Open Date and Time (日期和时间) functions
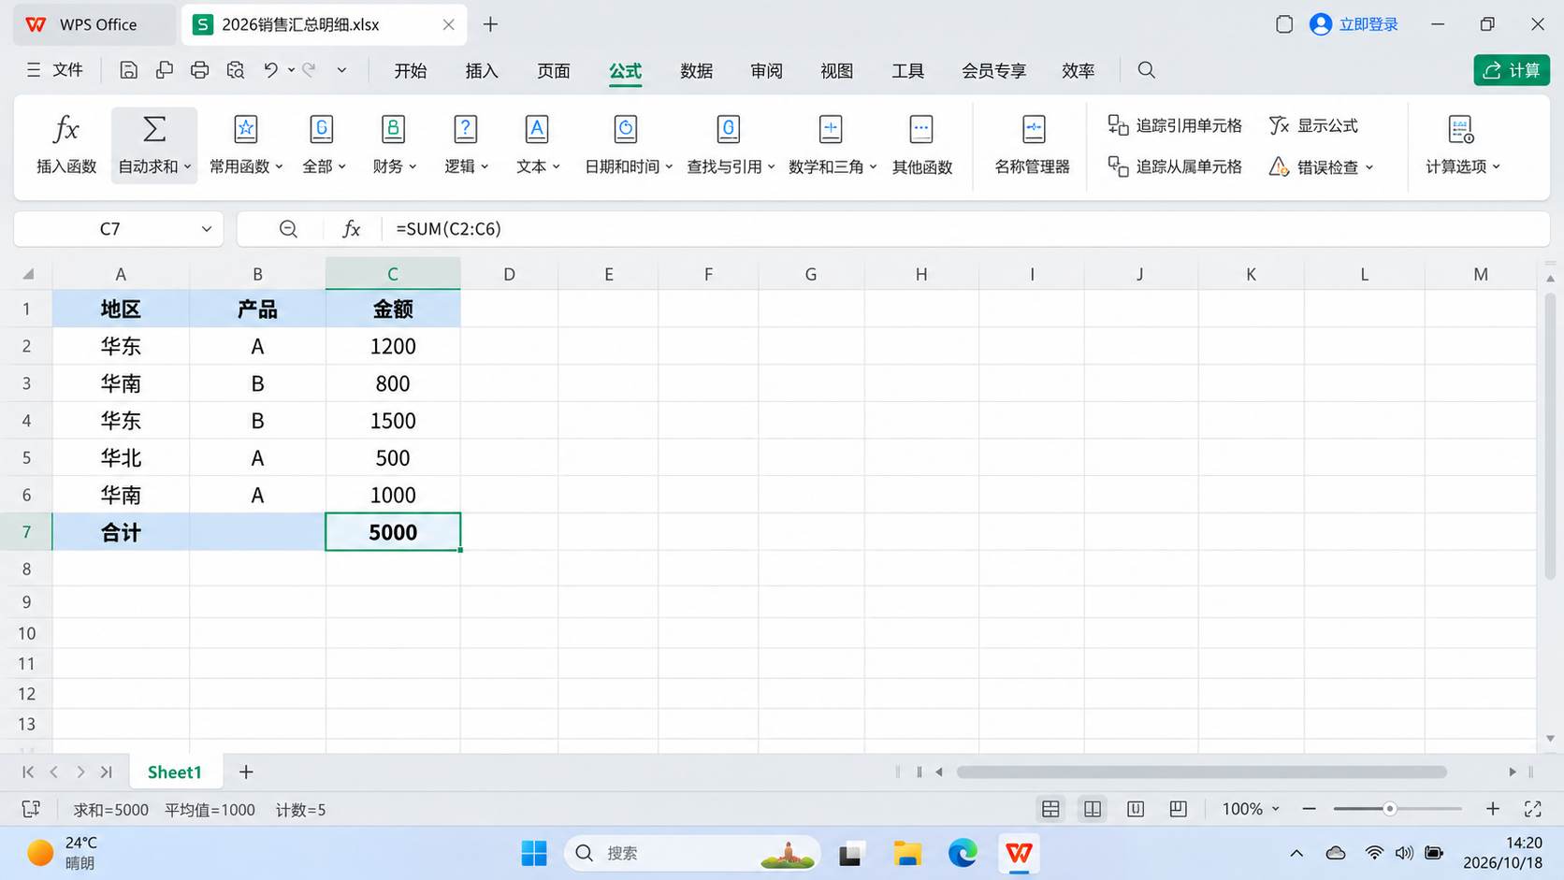Viewport: 1564px width, 880px height. tap(629, 144)
